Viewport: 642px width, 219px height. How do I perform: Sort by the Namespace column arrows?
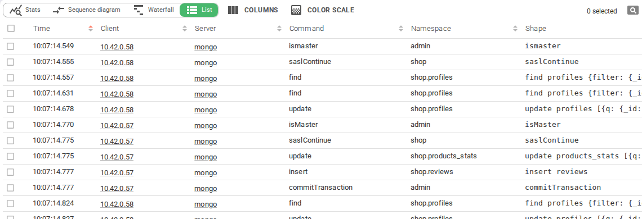pos(515,28)
